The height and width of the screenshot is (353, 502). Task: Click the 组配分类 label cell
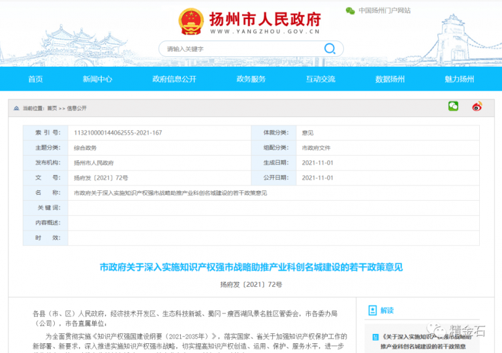[x=274, y=148]
